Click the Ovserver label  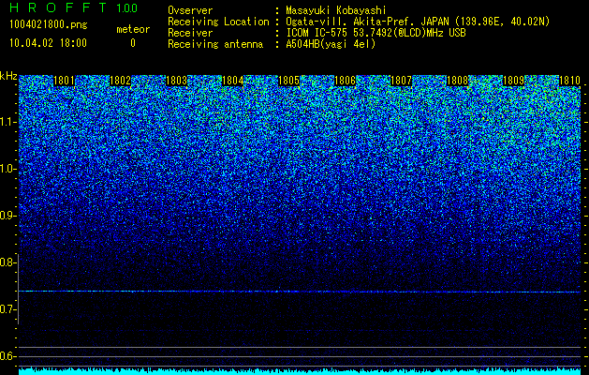(190, 10)
